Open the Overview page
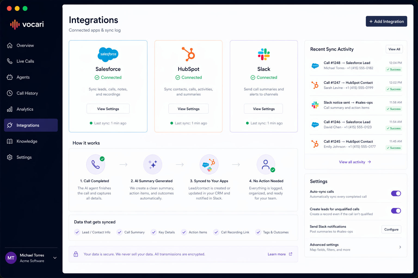 (31, 45)
